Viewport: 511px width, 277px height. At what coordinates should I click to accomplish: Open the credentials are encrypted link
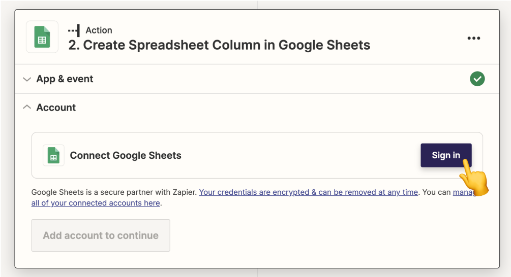308,192
